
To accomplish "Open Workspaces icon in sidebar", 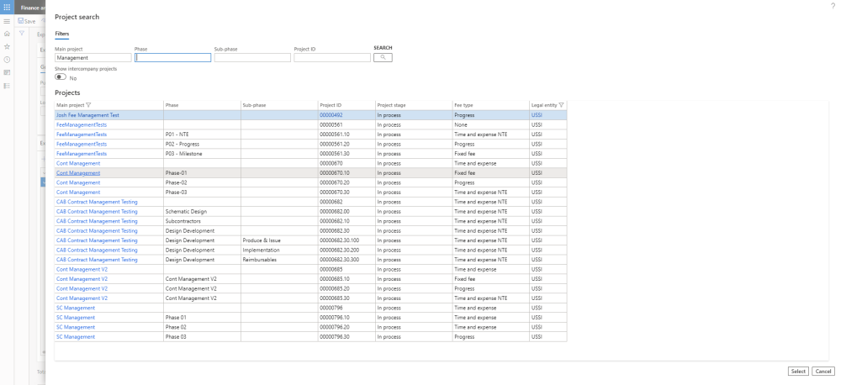I will point(7,72).
